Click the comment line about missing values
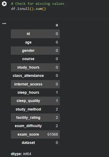This screenshot has height=157, width=109. (38, 4)
